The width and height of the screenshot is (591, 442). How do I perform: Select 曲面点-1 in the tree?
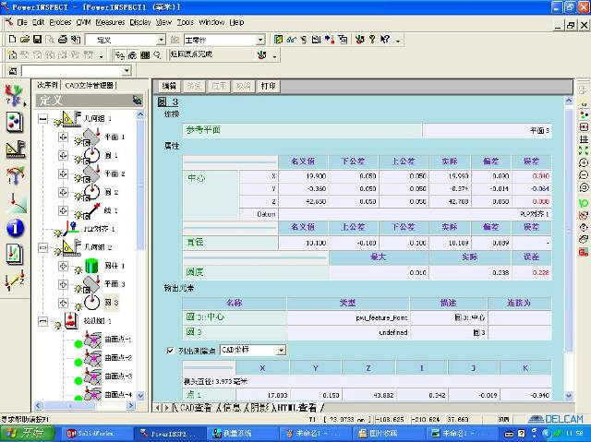point(117,340)
